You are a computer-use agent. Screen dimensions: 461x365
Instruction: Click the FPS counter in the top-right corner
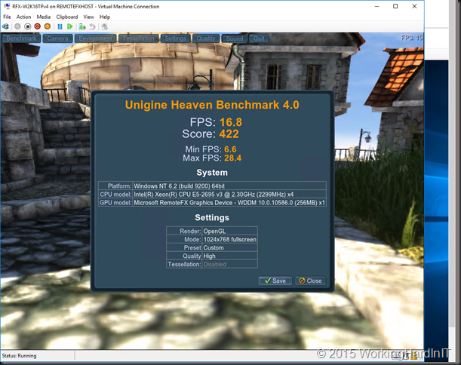tap(412, 38)
